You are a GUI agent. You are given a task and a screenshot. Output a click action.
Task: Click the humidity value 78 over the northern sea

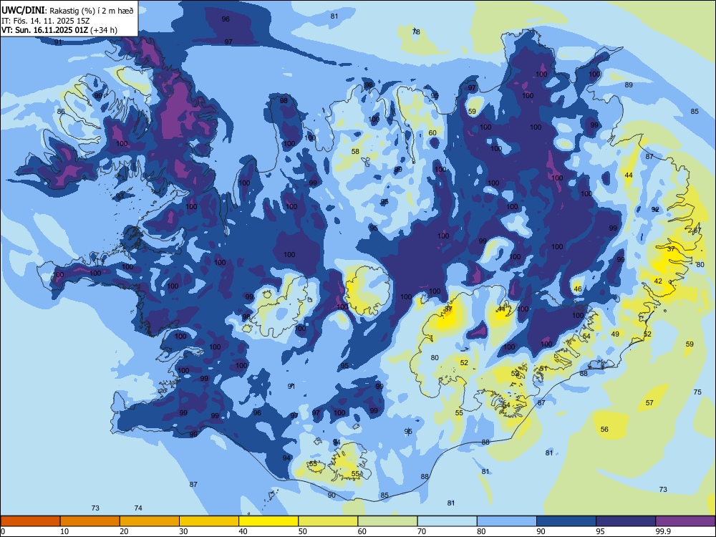click(x=416, y=32)
